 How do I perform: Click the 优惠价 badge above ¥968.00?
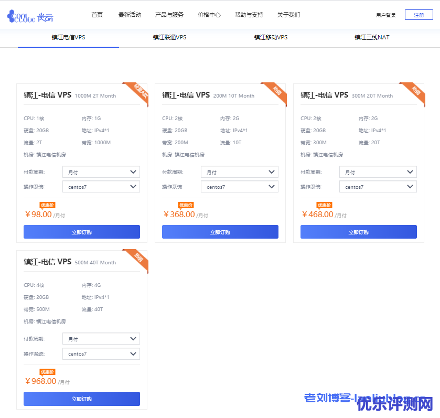47,372
